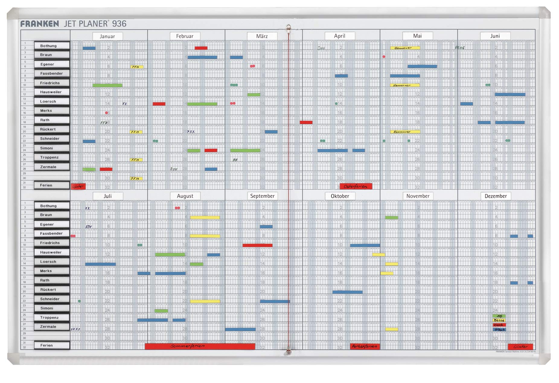Click the Fassbender name label beside Juli
Image resolution: width=559 pixels, height=383 pixels.
click(52, 233)
